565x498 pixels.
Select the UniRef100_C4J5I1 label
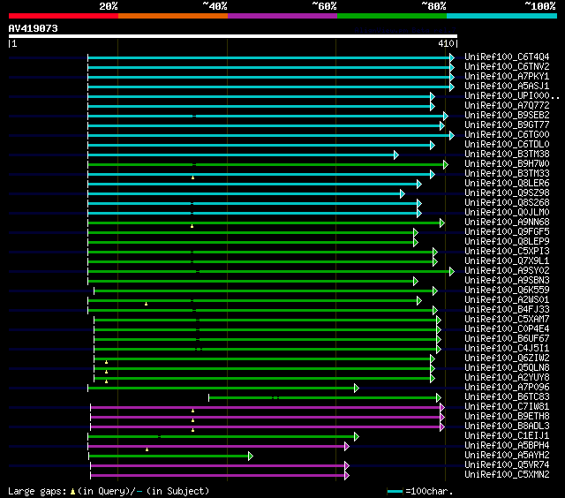click(507, 349)
